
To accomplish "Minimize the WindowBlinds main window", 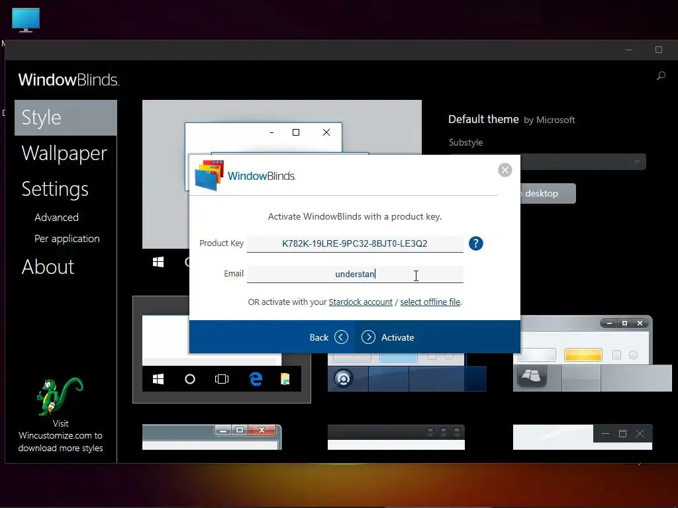I will (629, 50).
